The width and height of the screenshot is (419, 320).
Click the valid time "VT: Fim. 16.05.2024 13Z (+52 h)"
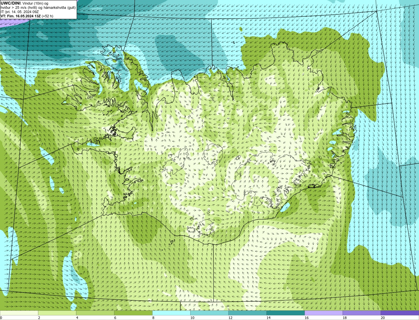(27, 16)
